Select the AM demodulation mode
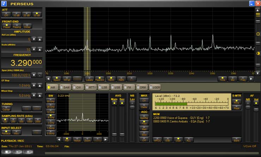Image resolution: width=261 pixels, height=157 pixels. (53, 87)
